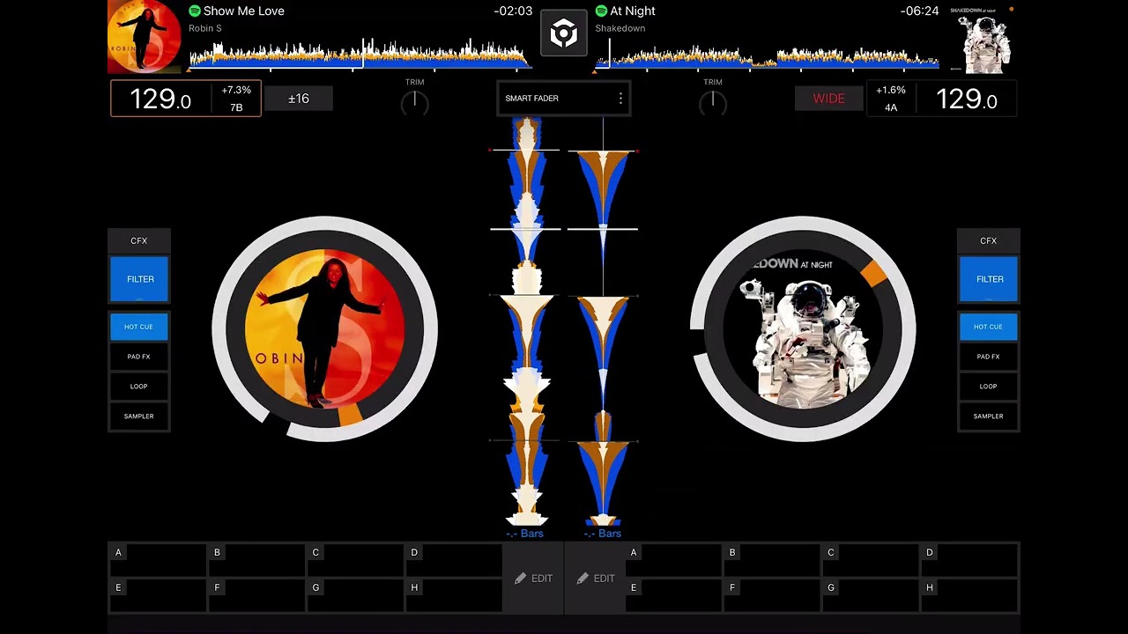Trigger hot cue pad H on Show Me Love deck
This screenshot has width=1128, height=634.
click(454, 595)
